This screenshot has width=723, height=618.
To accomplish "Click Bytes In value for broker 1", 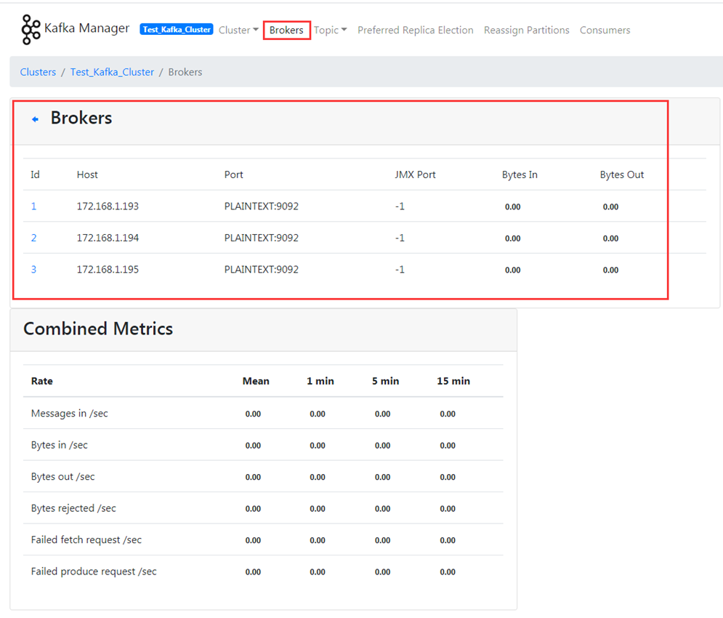I will (x=513, y=206).
